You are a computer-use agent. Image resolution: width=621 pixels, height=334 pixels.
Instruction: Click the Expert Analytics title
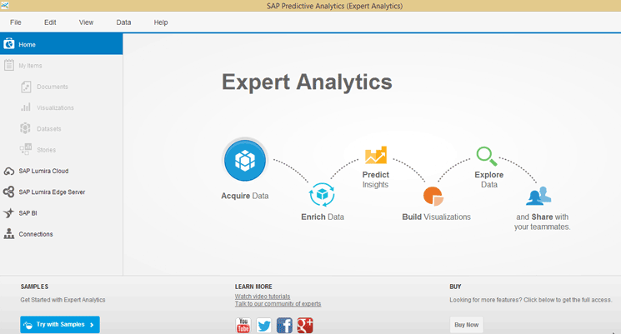click(x=307, y=82)
